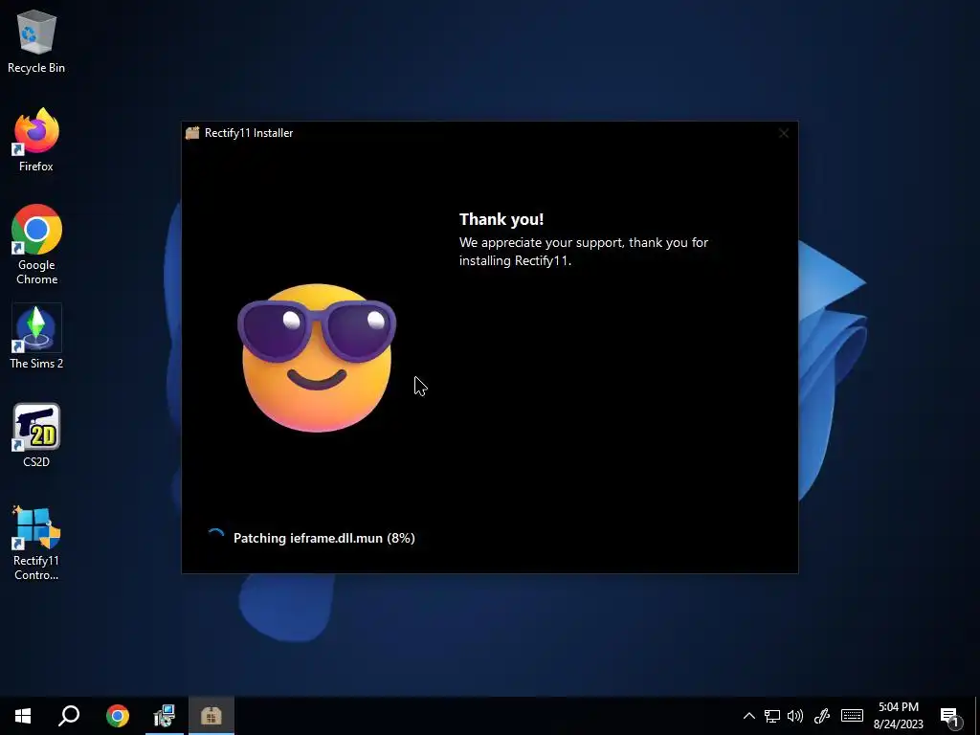Open the Windows Start menu
The width and height of the screenshot is (980, 735).
23,716
